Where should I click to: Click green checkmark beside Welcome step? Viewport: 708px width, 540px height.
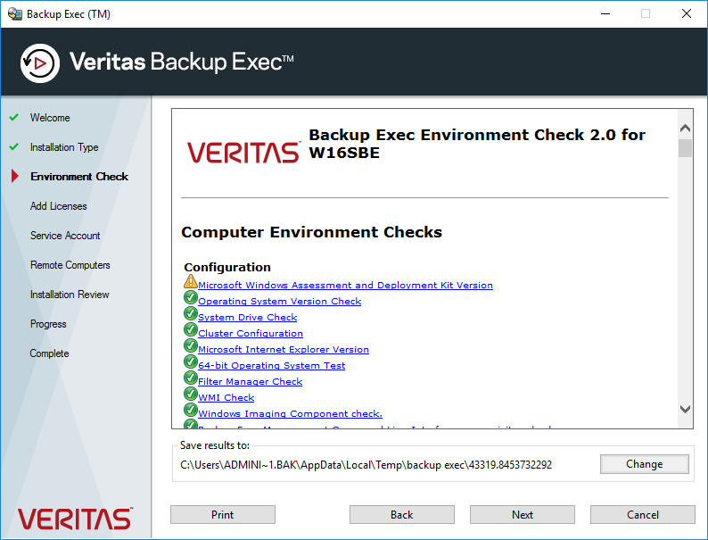coord(14,117)
